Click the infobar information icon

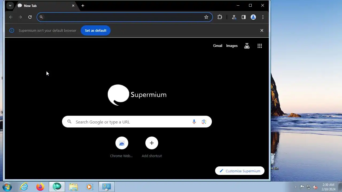(x=12, y=30)
